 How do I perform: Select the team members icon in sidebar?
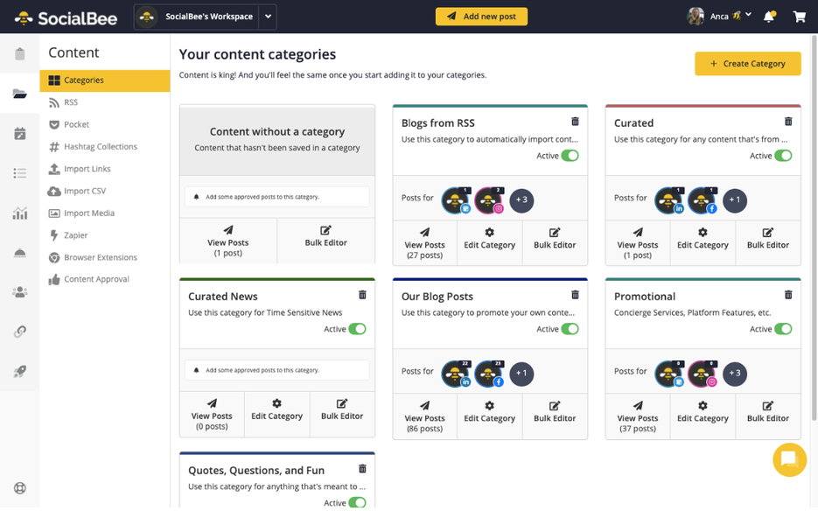tap(20, 291)
